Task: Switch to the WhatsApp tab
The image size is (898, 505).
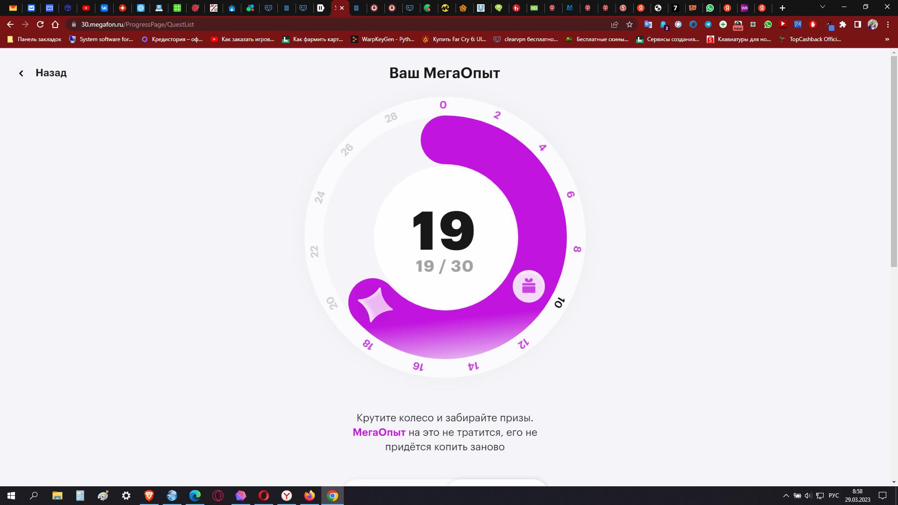Action: [710, 8]
